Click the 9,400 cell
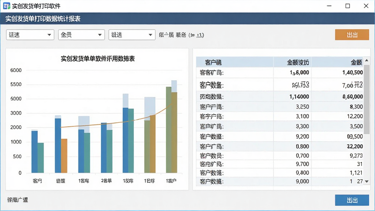This screenshot has height=211, width=375. (302, 173)
